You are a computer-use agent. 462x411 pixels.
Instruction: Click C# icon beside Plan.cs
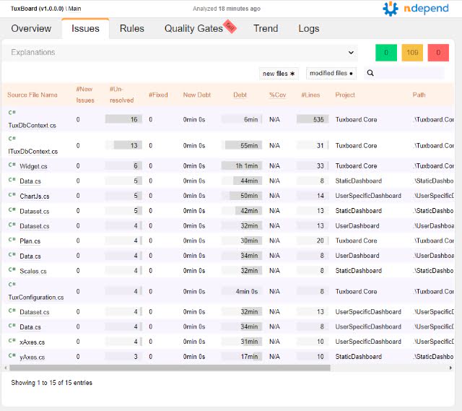(12, 240)
